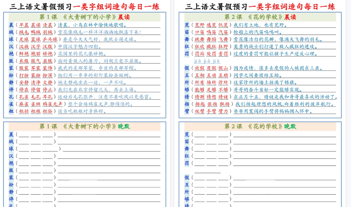Click the underlined word 臂力
This screenshot has width=351, height=207.
(223, 111)
